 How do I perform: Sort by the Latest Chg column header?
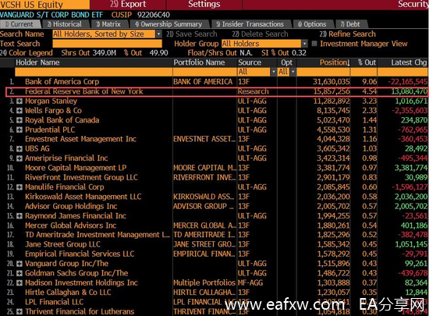[x=409, y=62]
